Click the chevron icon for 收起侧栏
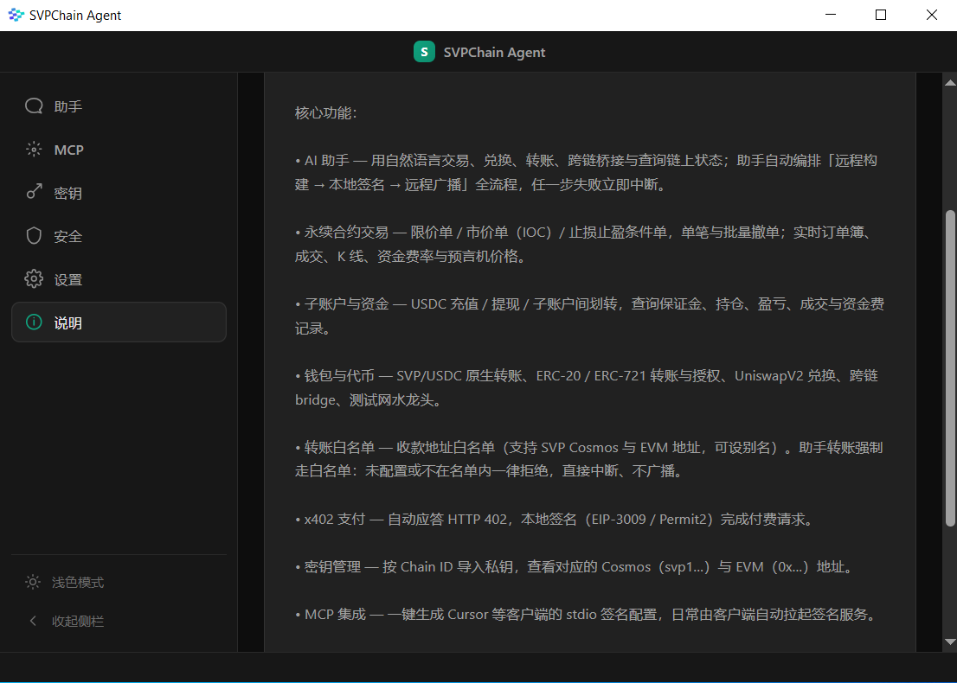Image resolution: width=957 pixels, height=683 pixels. tap(33, 621)
